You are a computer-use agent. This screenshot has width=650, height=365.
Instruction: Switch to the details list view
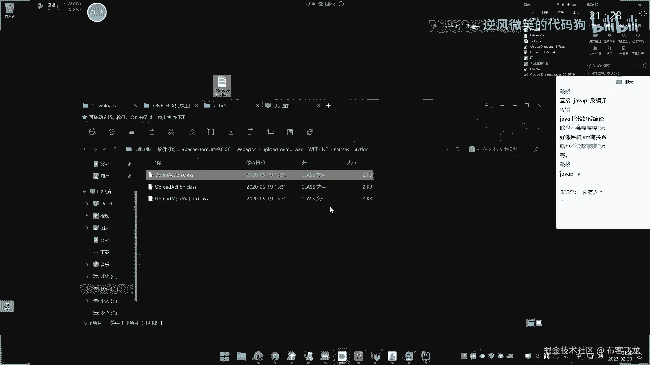coord(530,323)
